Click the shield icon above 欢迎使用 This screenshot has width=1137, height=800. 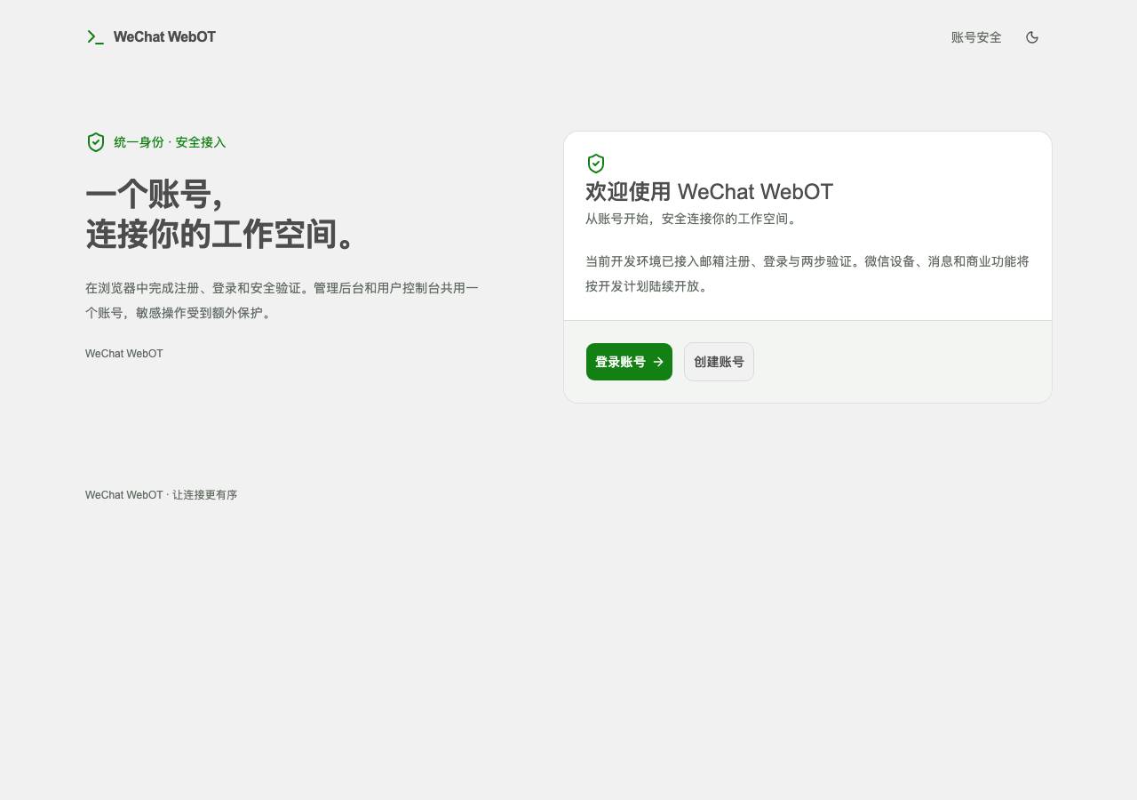pos(596,164)
